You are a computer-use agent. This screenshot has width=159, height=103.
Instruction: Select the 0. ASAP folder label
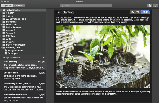(10, 13)
